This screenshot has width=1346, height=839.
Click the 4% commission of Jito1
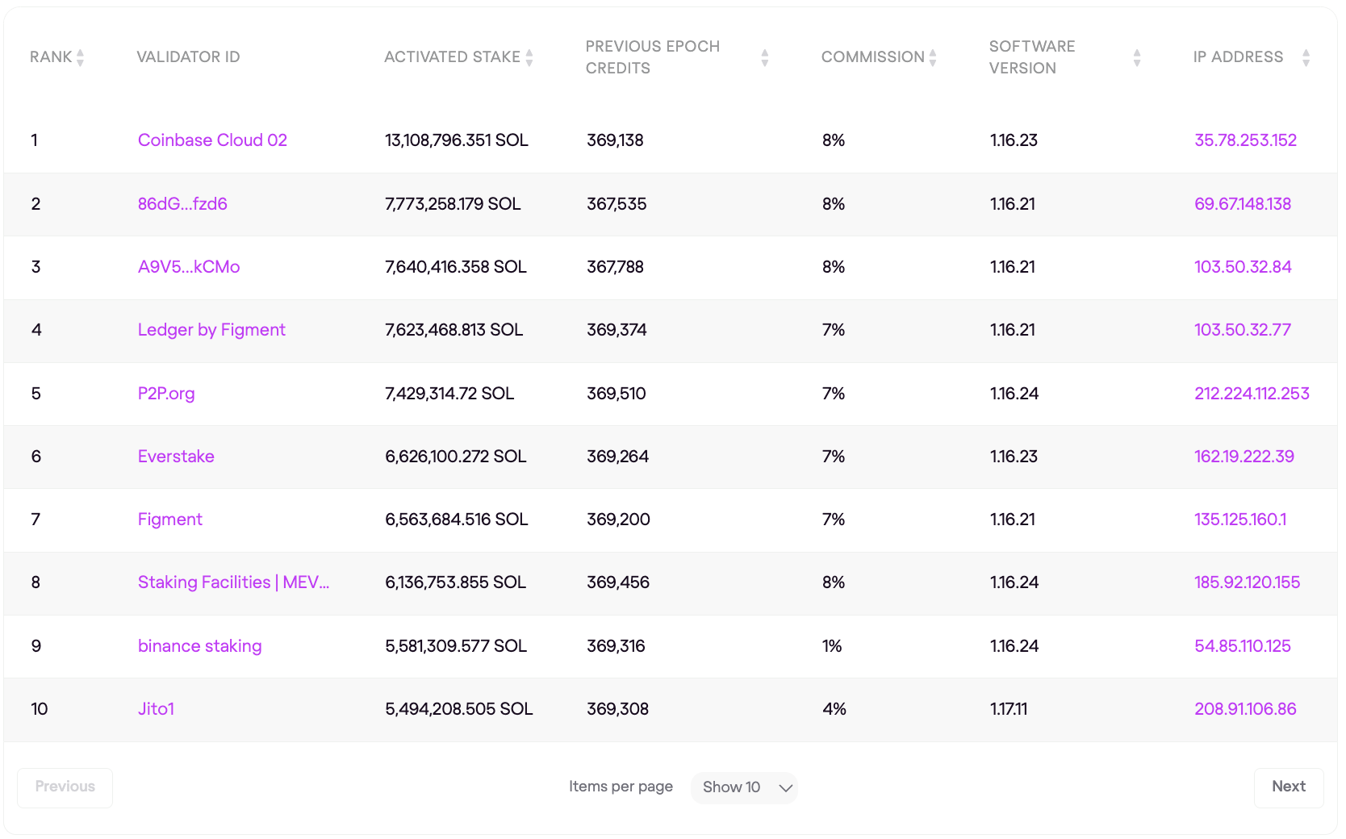coord(834,709)
